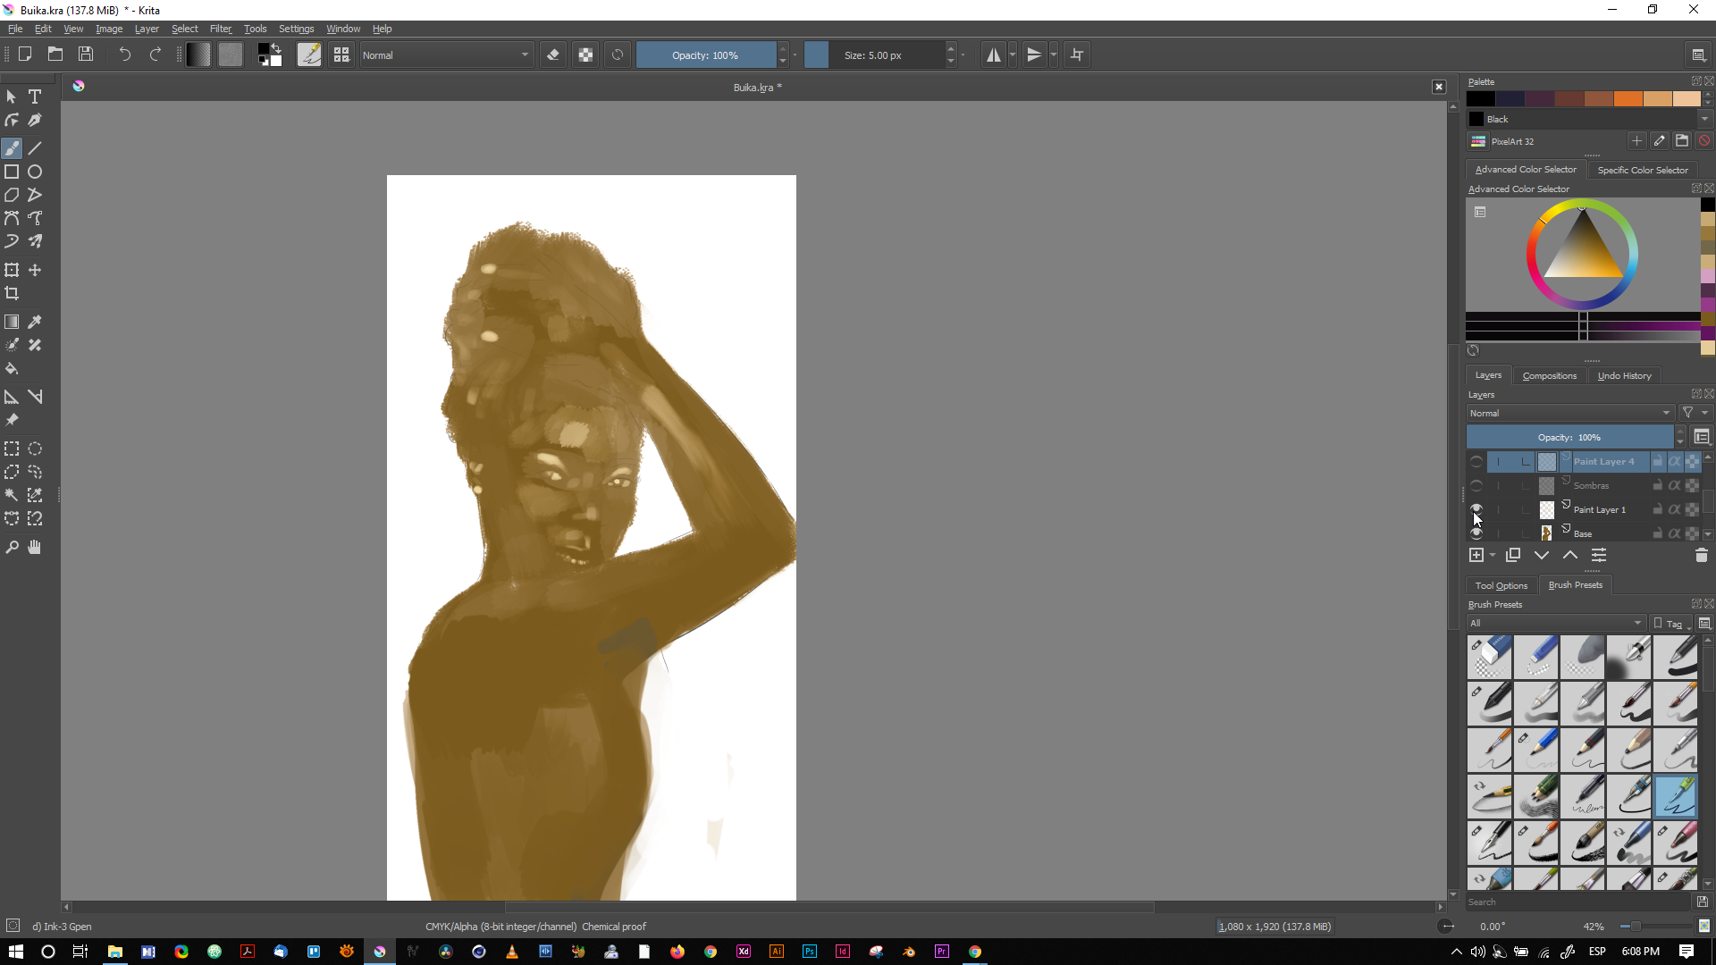Click the Redo arrow in the toolbar
1716x965 pixels.
click(x=155, y=55)
